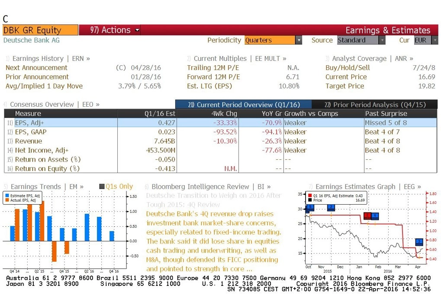Click the red Q1 16 EPS Estimate legend swatch
Screen dimensions: 441x295
[x=310, y=196]
